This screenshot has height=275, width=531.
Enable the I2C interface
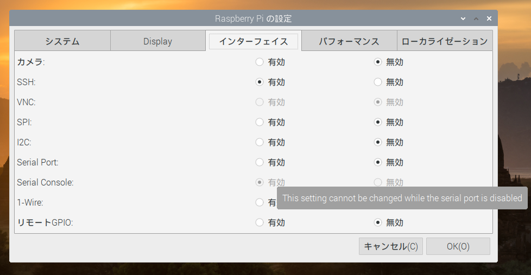coord(260,143)
